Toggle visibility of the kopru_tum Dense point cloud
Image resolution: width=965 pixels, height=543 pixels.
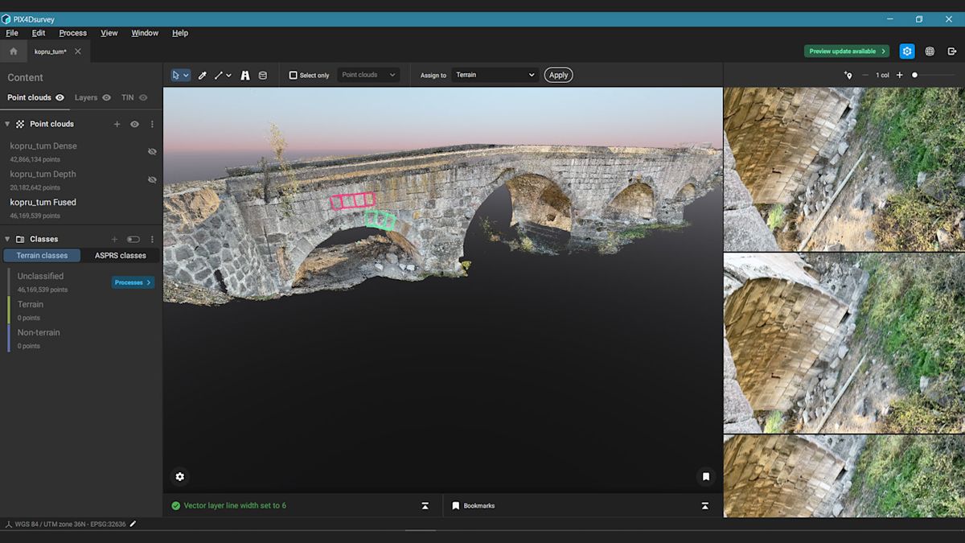pos(152,151)
